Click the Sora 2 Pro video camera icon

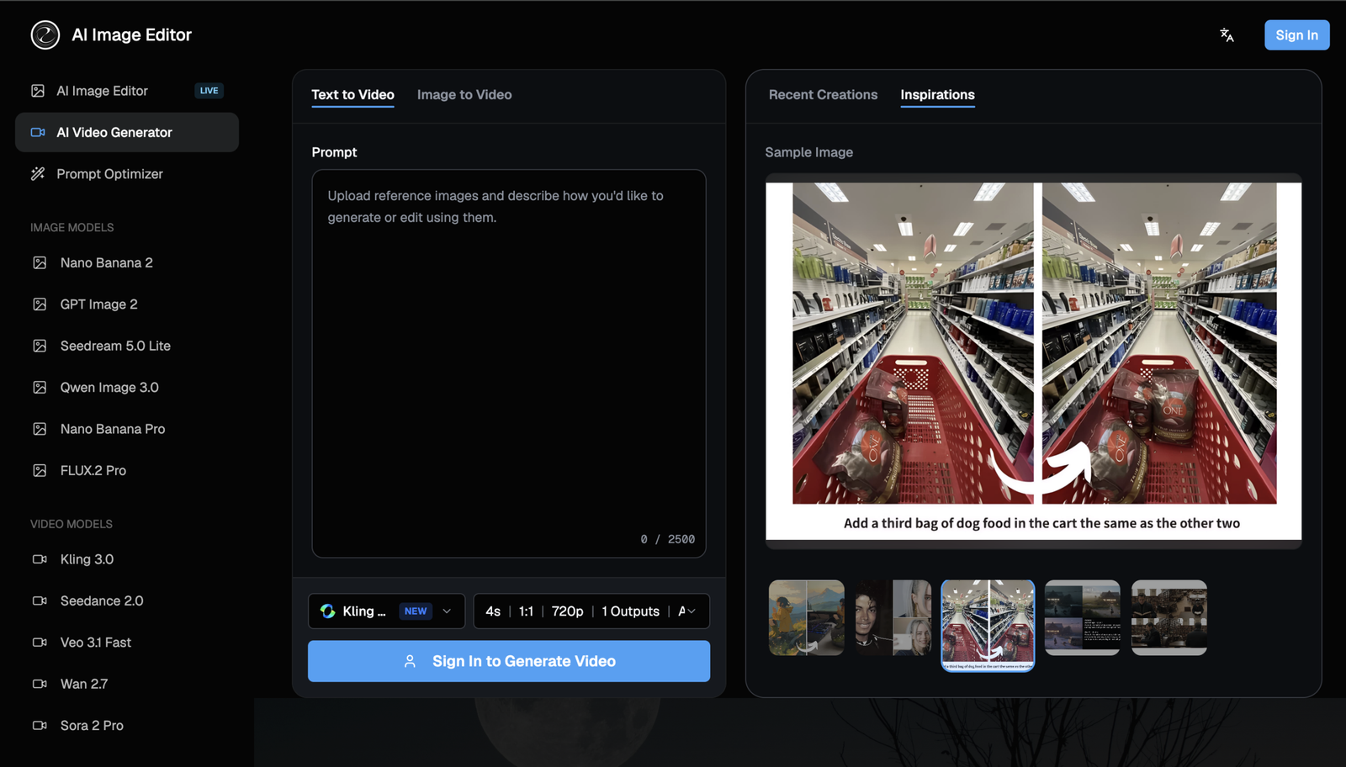click(x=40, y=725)
